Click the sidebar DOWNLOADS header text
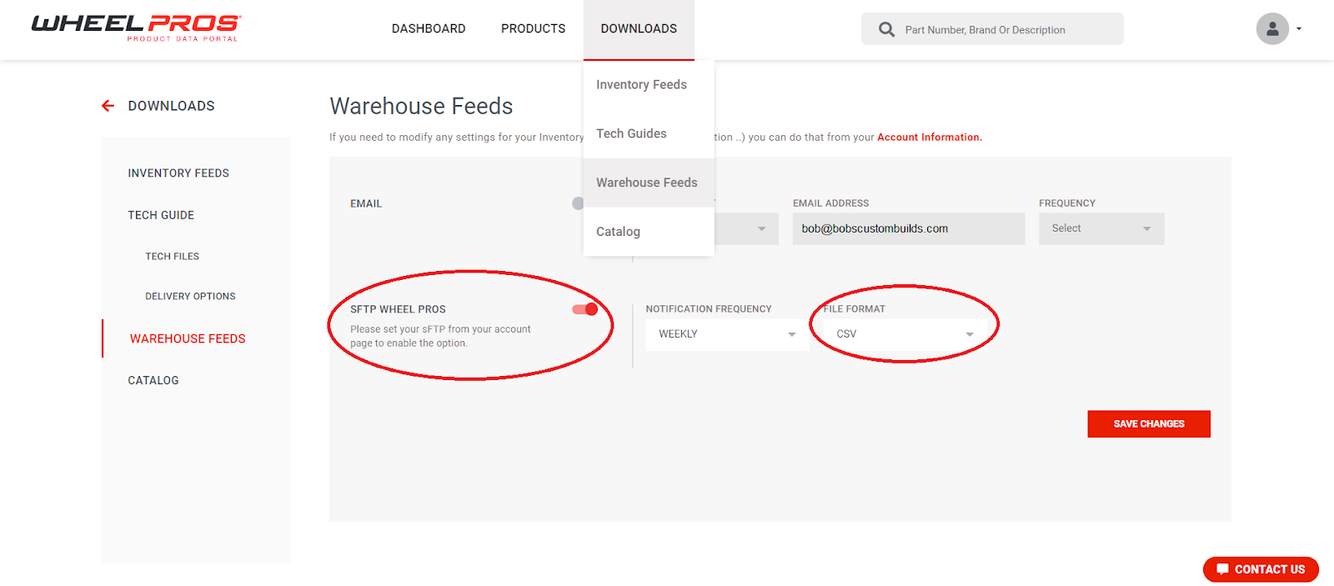Viewport: 1334px width, 586px height. click(171, 106)
